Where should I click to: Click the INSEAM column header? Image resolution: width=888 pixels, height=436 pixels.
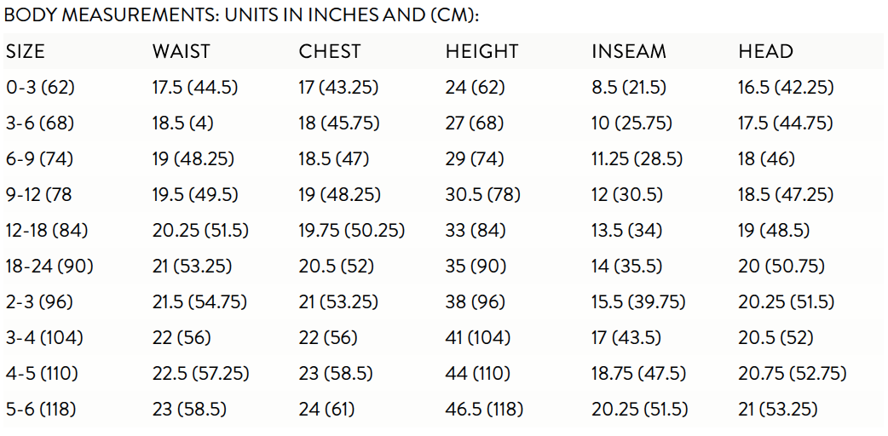pos(629,52)
